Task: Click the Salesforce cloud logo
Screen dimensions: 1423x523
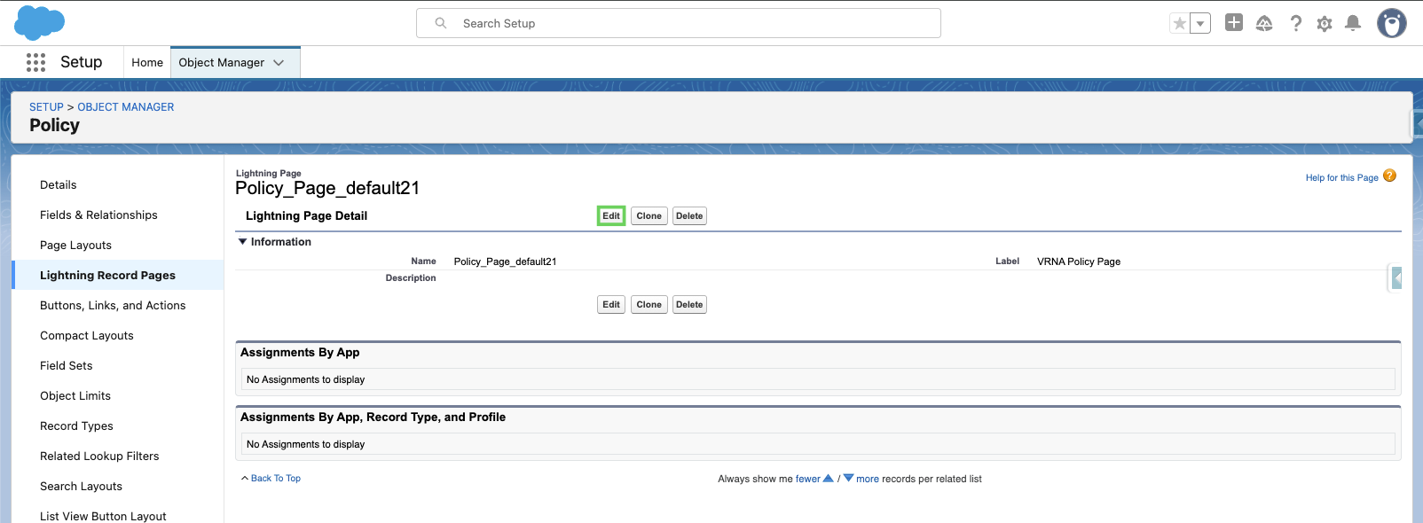Action: [x=39, y=23]
